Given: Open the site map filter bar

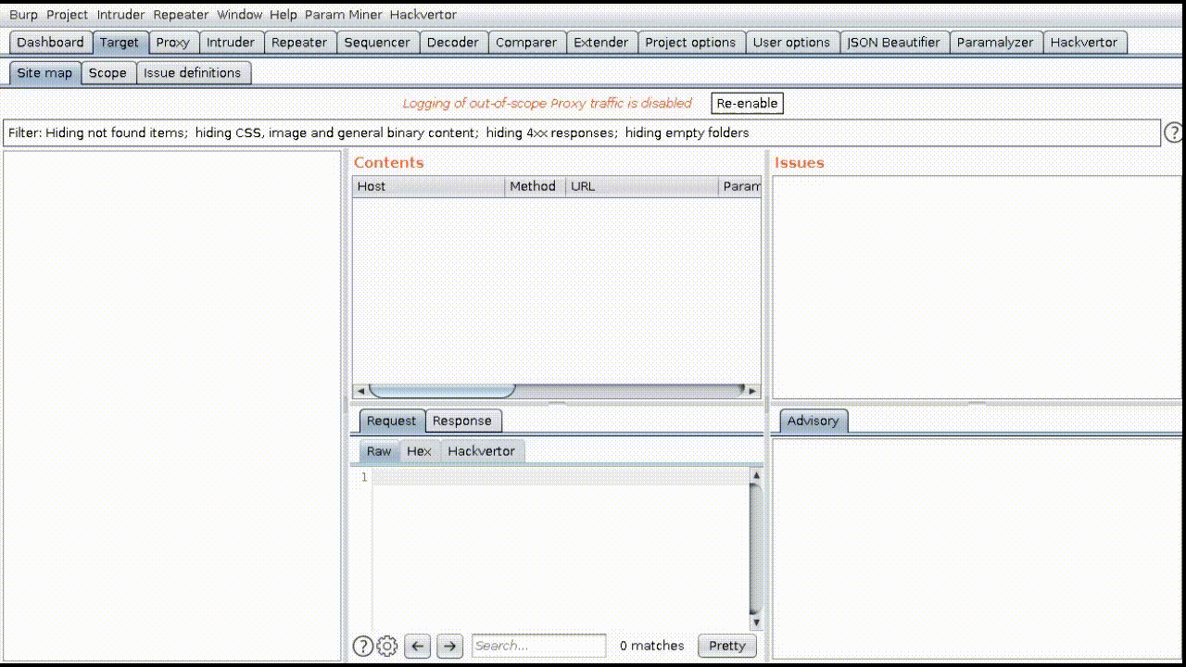Looking at the screenshot, I should pyautogui.click(x=582, y=132).
